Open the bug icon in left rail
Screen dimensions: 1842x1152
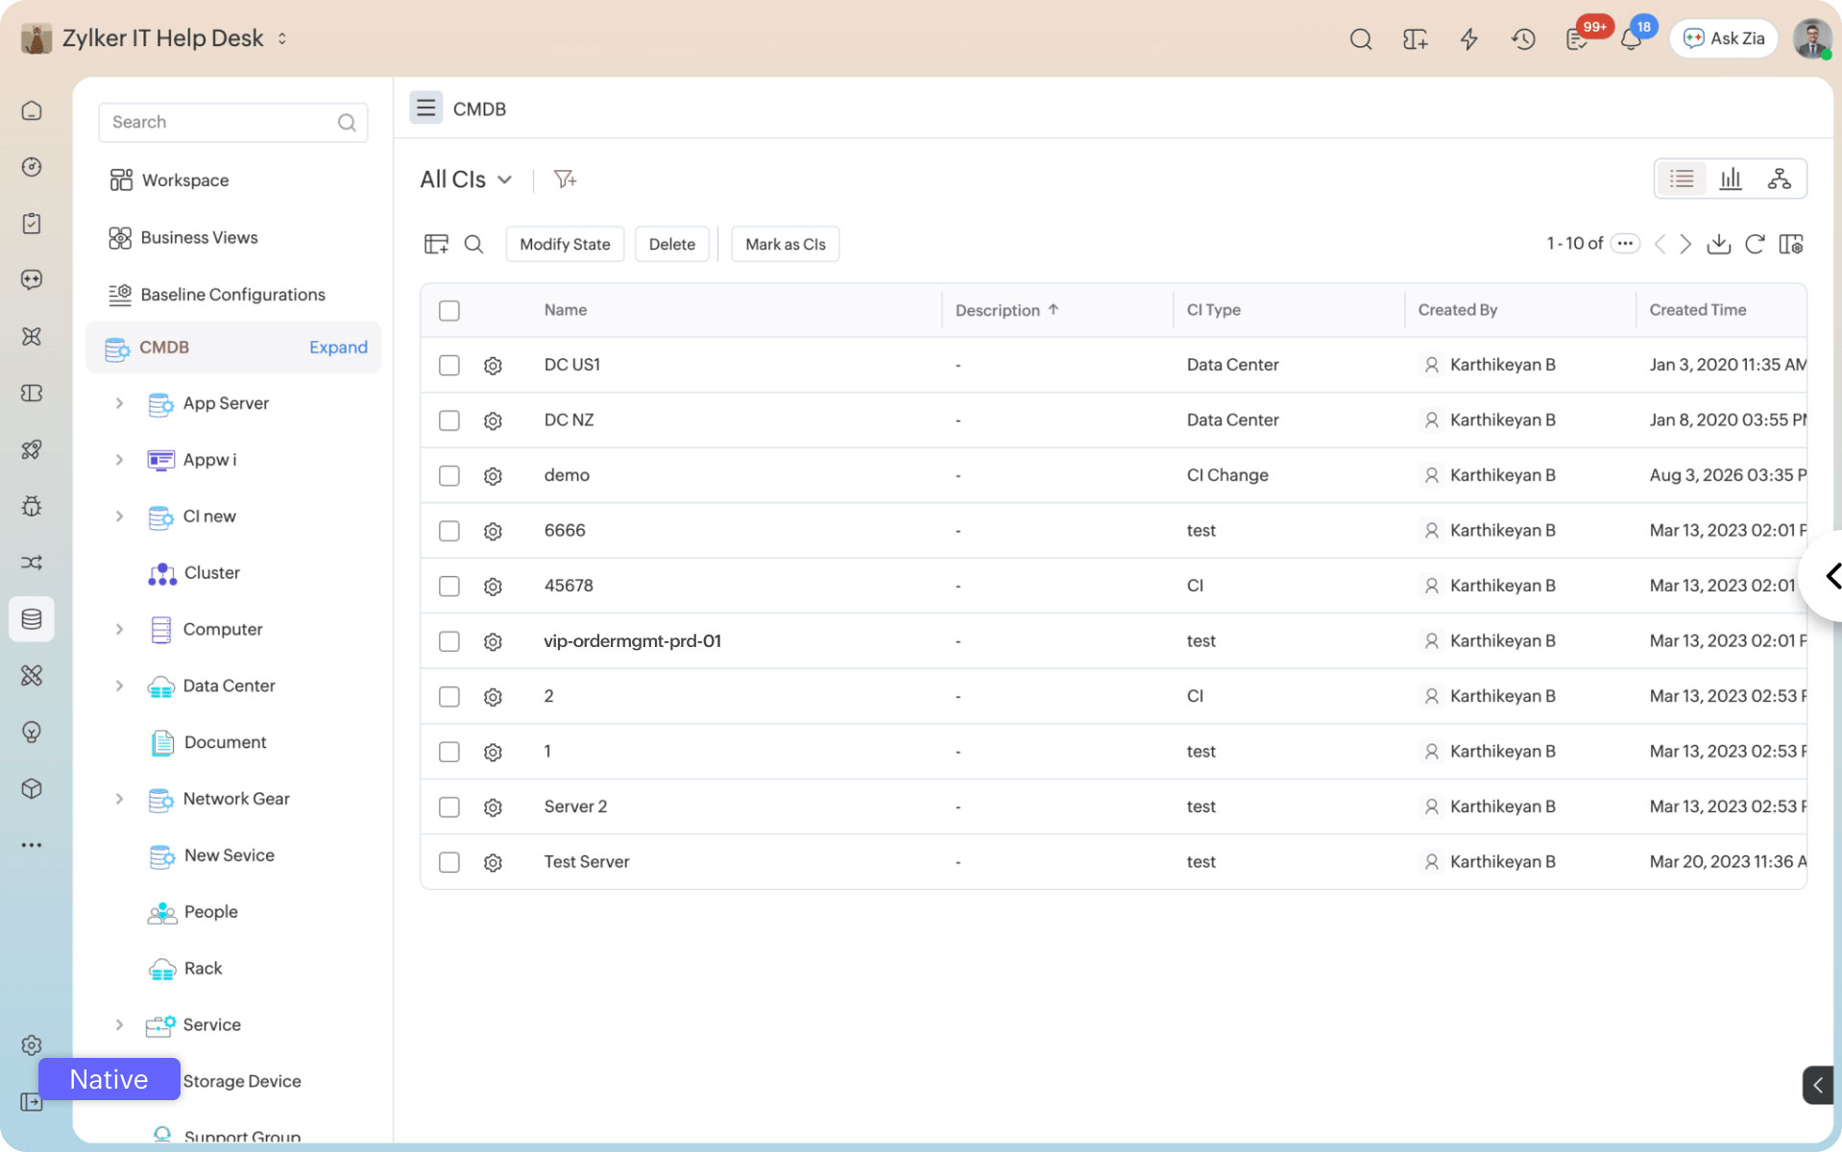click(x=32, y=506)
